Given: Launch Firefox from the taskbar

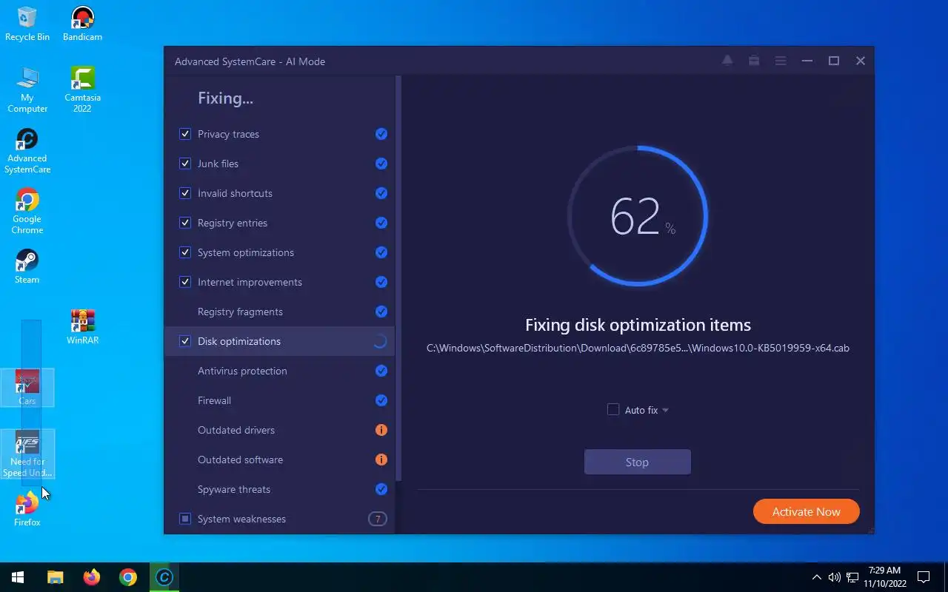Looking at the screenshot, I should [x=92, y=577].
